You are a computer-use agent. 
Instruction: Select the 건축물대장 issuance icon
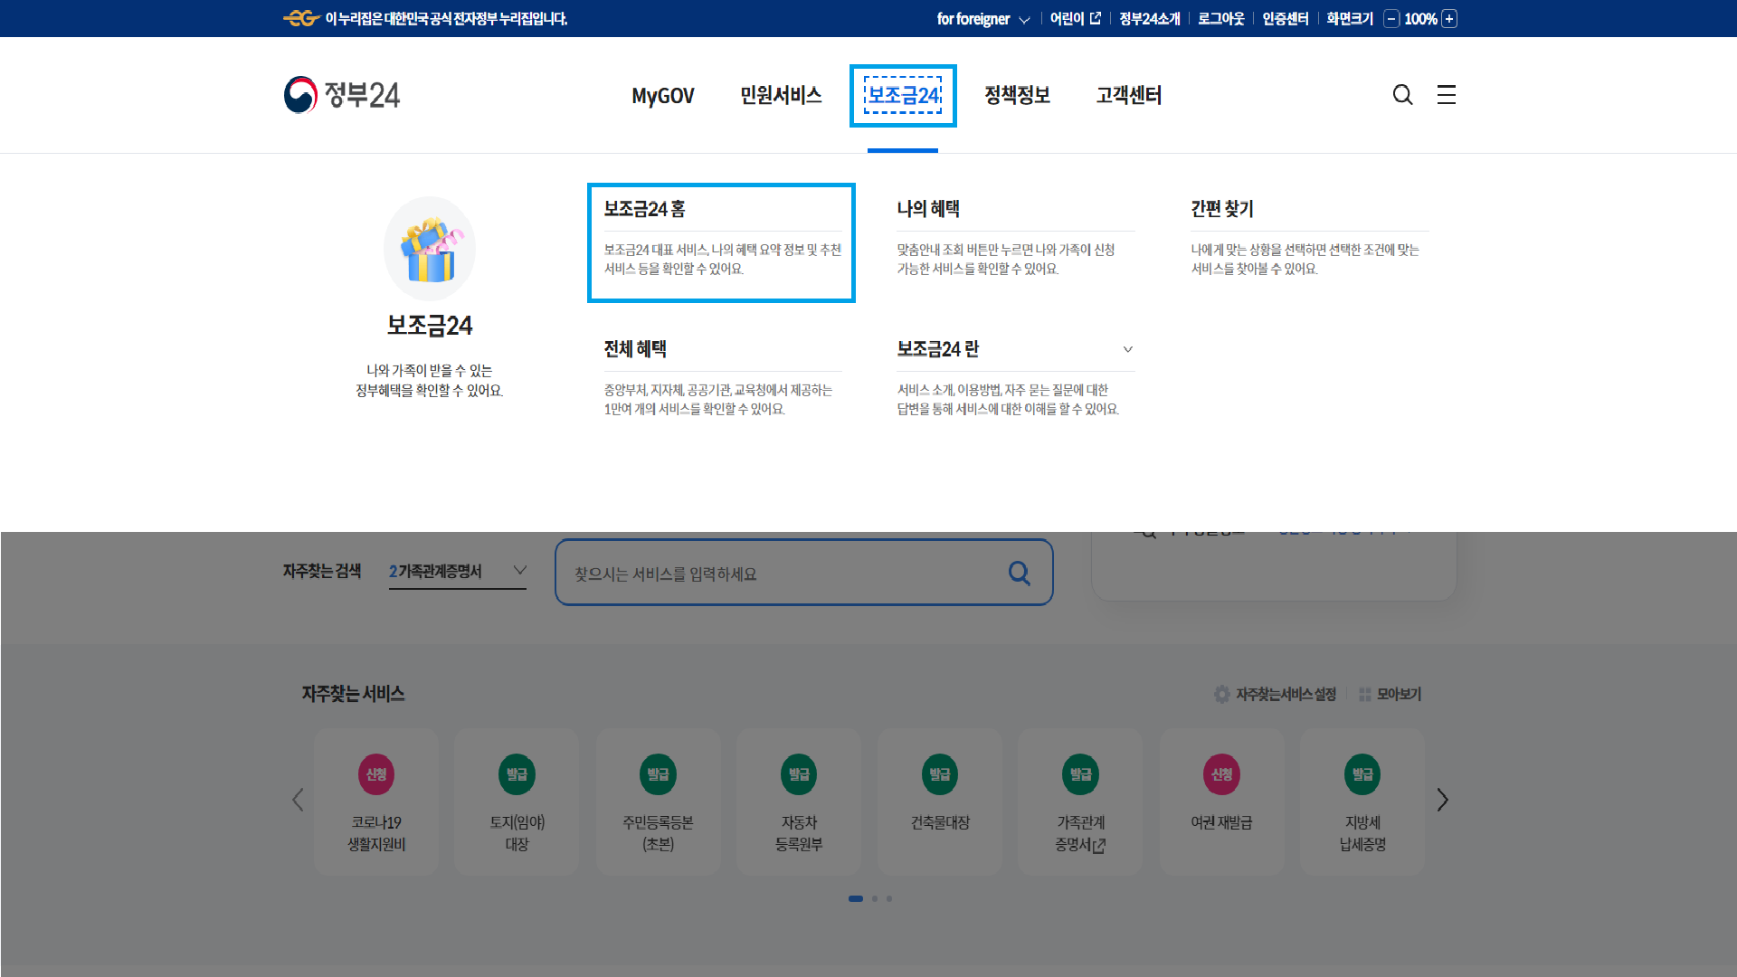click(940, 802)
